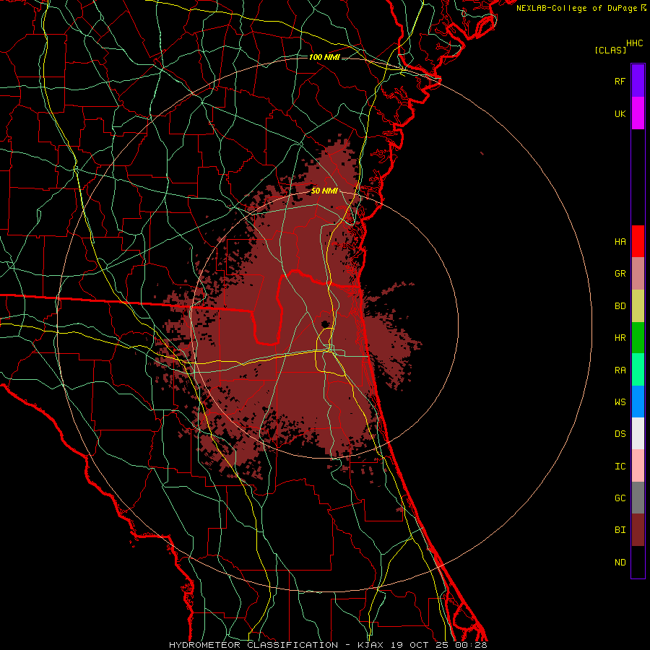Click the "GR" legend label

(x=620, y=274)
